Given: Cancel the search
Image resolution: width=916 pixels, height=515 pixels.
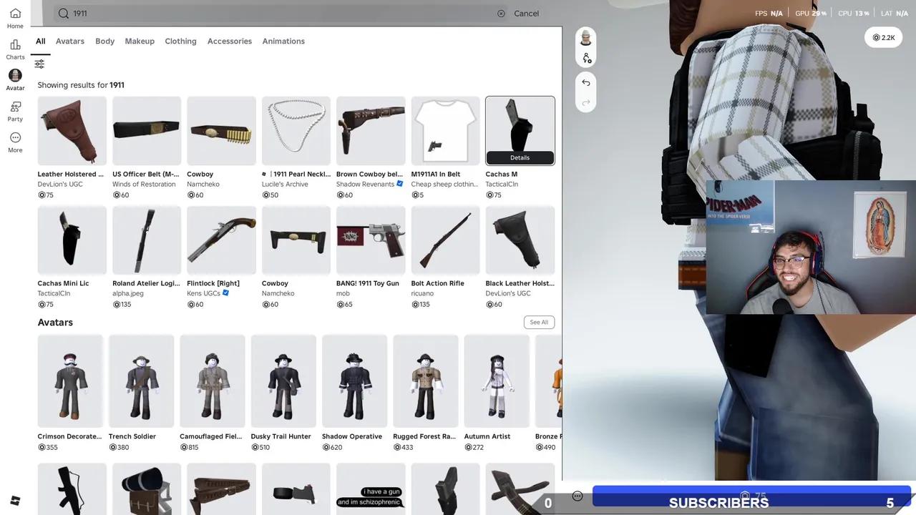Looking at the screenshot, I should tap(526, 14).
